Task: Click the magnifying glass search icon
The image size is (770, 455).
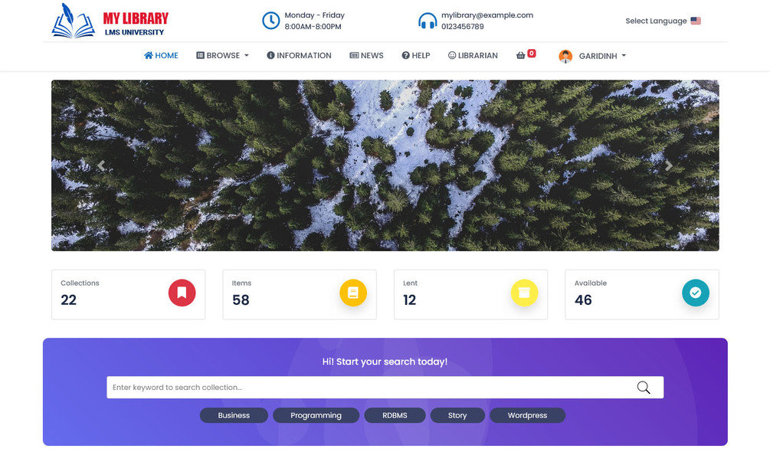Action: click(x=644, y=388)
